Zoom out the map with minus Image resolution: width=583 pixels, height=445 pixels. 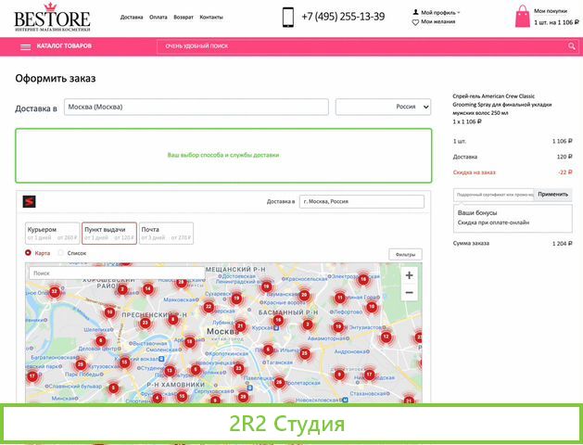[409, 293]
